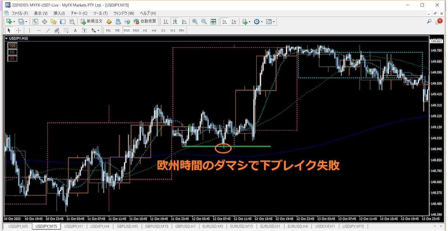Draw a horizontal line
448x231 pixels.
click(39, 30)
